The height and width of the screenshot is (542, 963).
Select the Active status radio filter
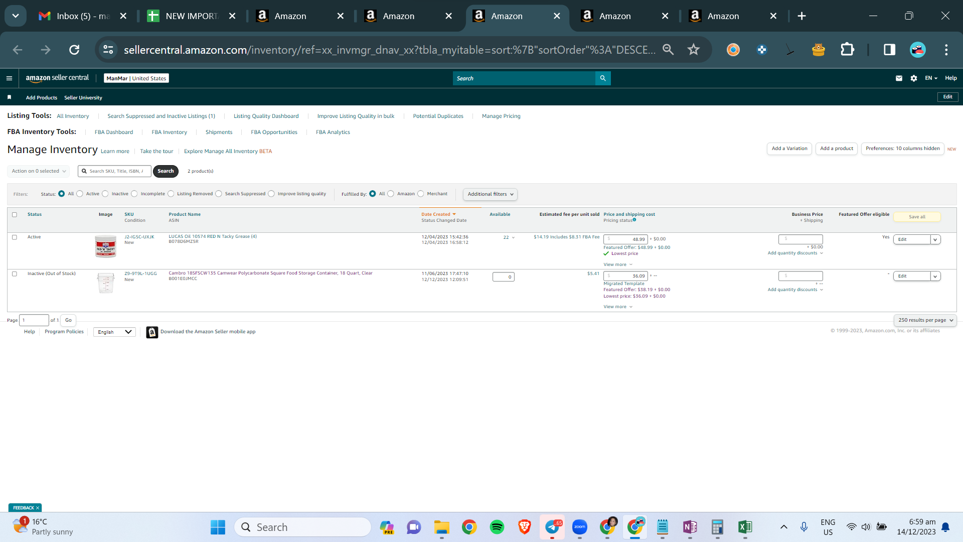click(80, 194)
